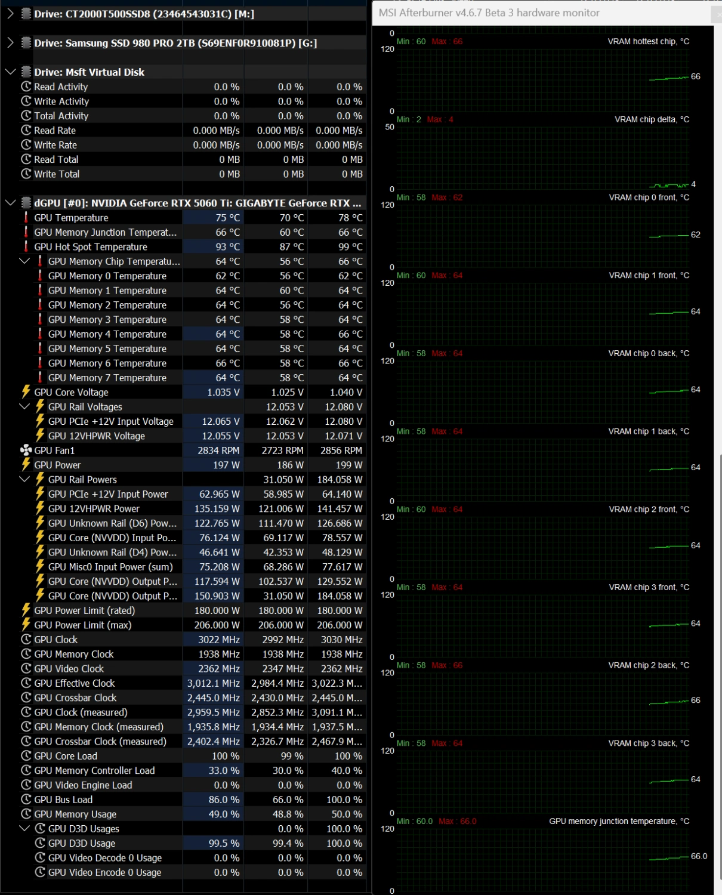Click the chip icon for the dGPU NVIDIA entry
Screen dimensions: 722x895
(26, 203)
